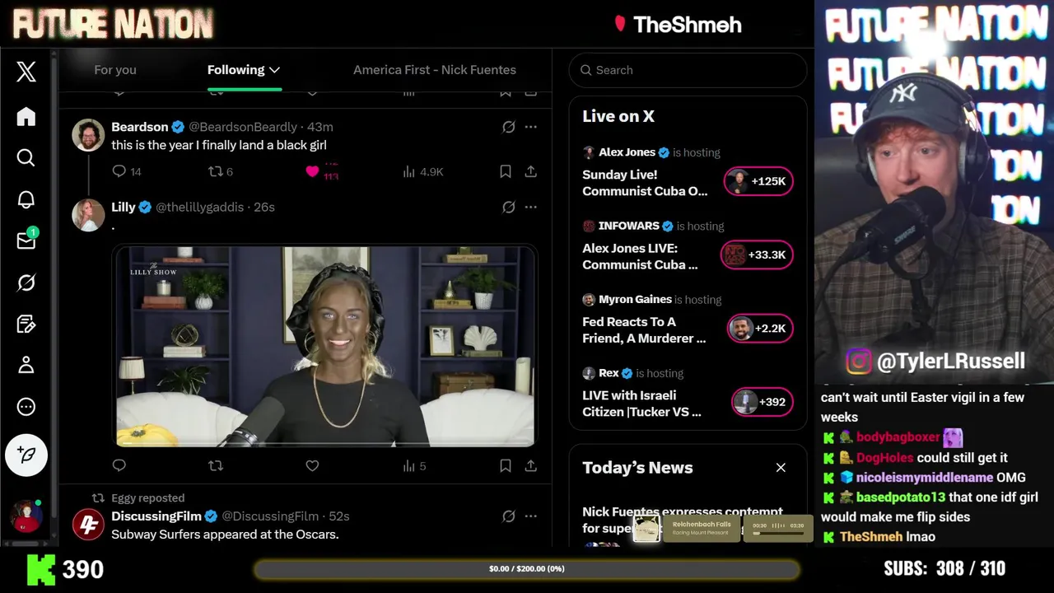The width and height of the screenshot is (1054, 593).
Task: Switch to For you tab
Action: click(x=115, y=70)
